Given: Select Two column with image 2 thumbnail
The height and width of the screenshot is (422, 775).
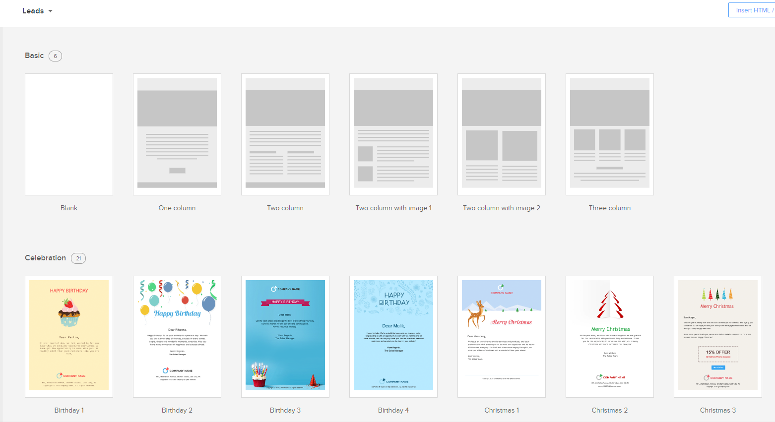Looking at the screenshot, I should pyautogui.click(x=502, y=134).
